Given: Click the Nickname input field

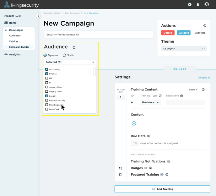Looking at the screenshot, I should [186, 102].
